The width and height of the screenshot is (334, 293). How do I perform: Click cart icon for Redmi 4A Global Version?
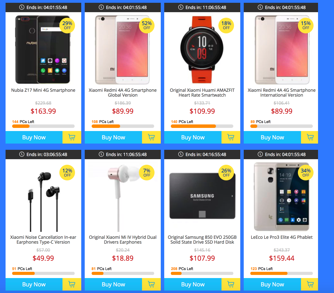click(151, 137)
